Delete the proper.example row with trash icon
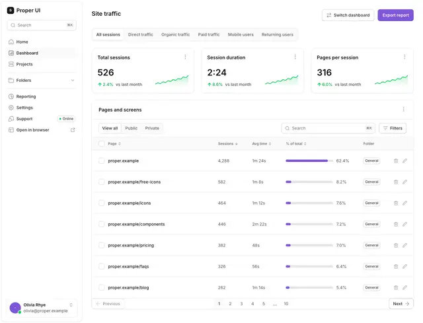The height and width of the screenshot is (323, 423). coord(396,161)
